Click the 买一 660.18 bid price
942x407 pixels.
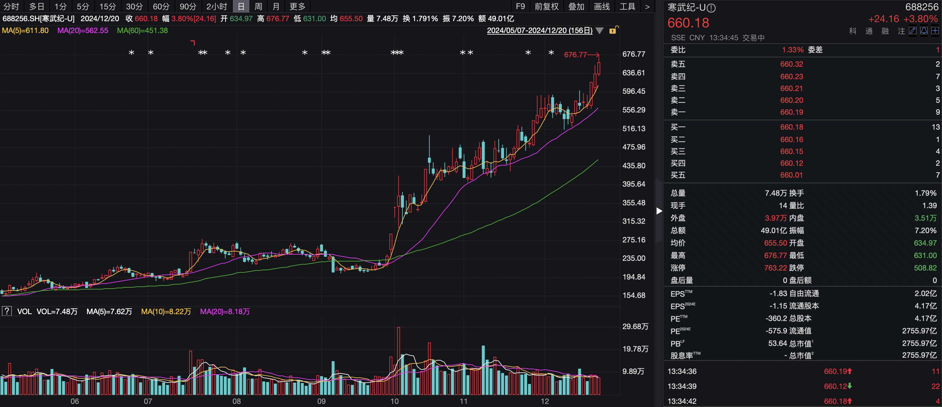pos(791,127)
